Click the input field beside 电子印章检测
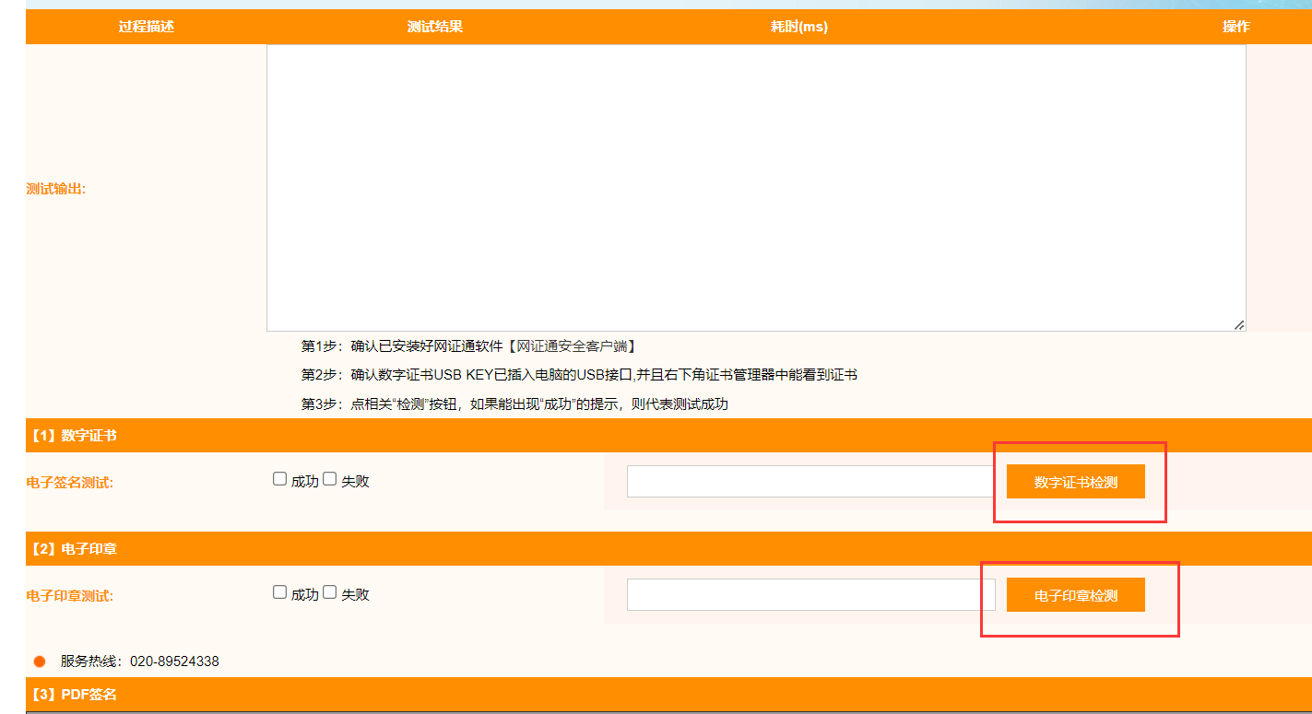 [810, 595]
